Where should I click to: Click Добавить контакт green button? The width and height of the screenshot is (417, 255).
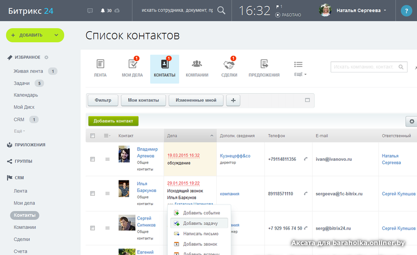[x=113, y=121]
